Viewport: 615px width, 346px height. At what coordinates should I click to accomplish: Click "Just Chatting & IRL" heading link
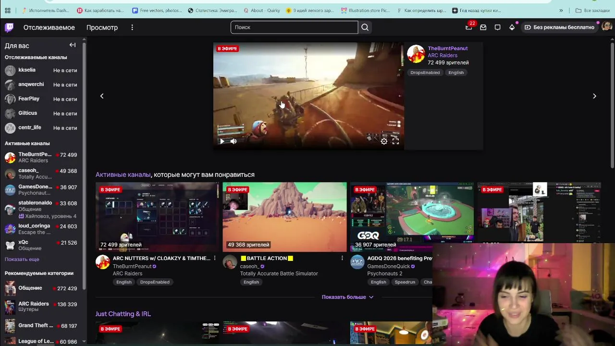coord(123,314)
